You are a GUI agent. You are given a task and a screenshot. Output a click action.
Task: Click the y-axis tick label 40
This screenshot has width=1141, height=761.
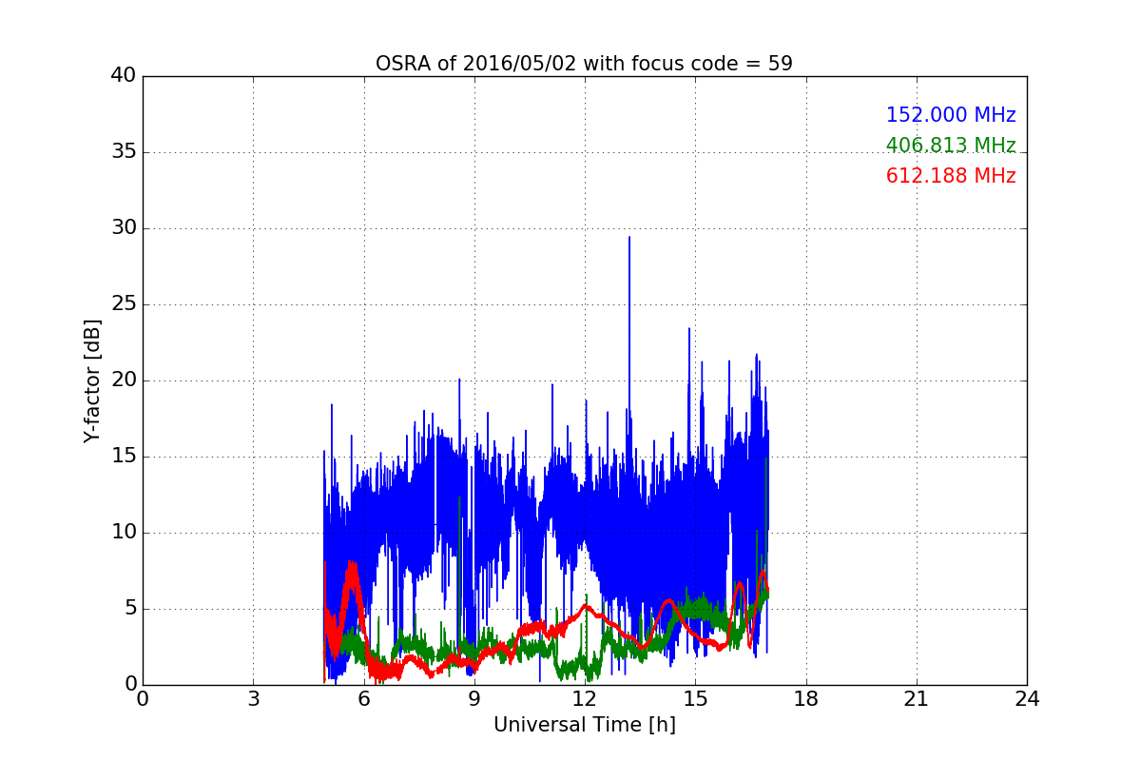pos(123,76)
